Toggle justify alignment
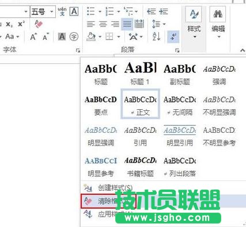Viewport: 246px width, 227px height. [x=127, y=24]
